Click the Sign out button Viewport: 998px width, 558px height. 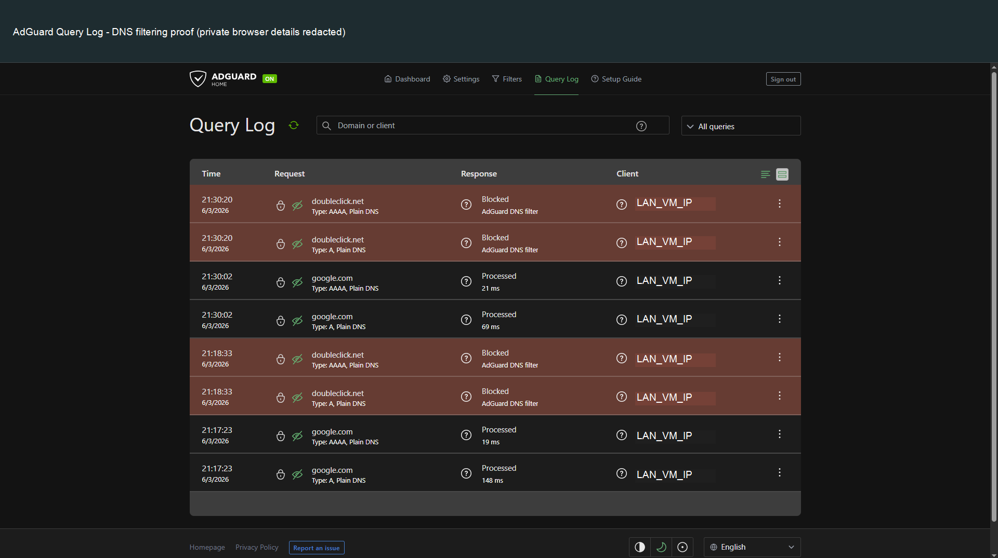click(783, 79)
